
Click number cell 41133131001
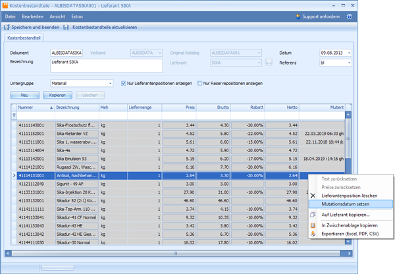coord(36,192)
